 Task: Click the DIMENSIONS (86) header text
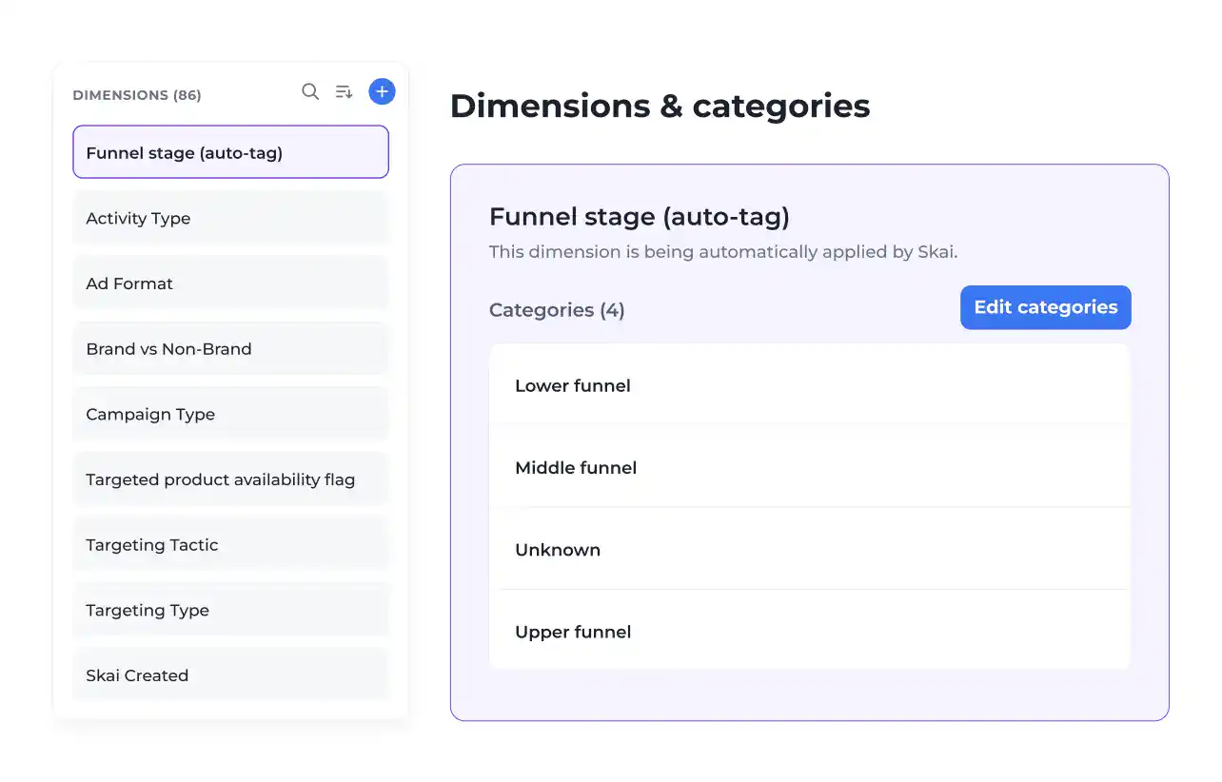[137, 95]
